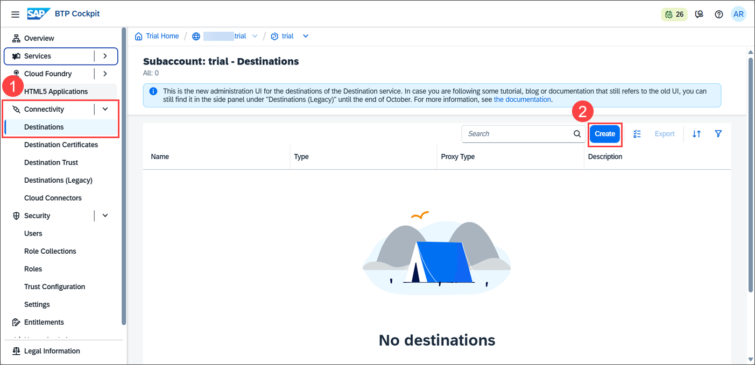Click the subaccount cube icon in breadcrumb
Image resolution: width=755 pixels, height=365 pixels.
pyautogui.click(x=274, y=36)
